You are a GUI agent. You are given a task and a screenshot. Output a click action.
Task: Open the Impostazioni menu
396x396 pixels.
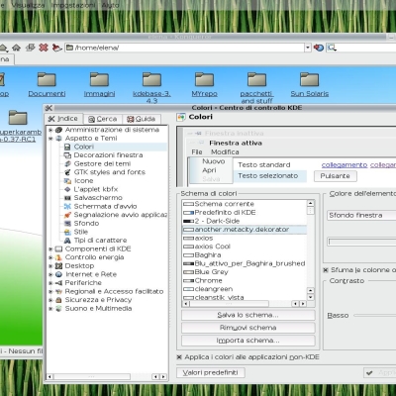[x=73, y=5]
